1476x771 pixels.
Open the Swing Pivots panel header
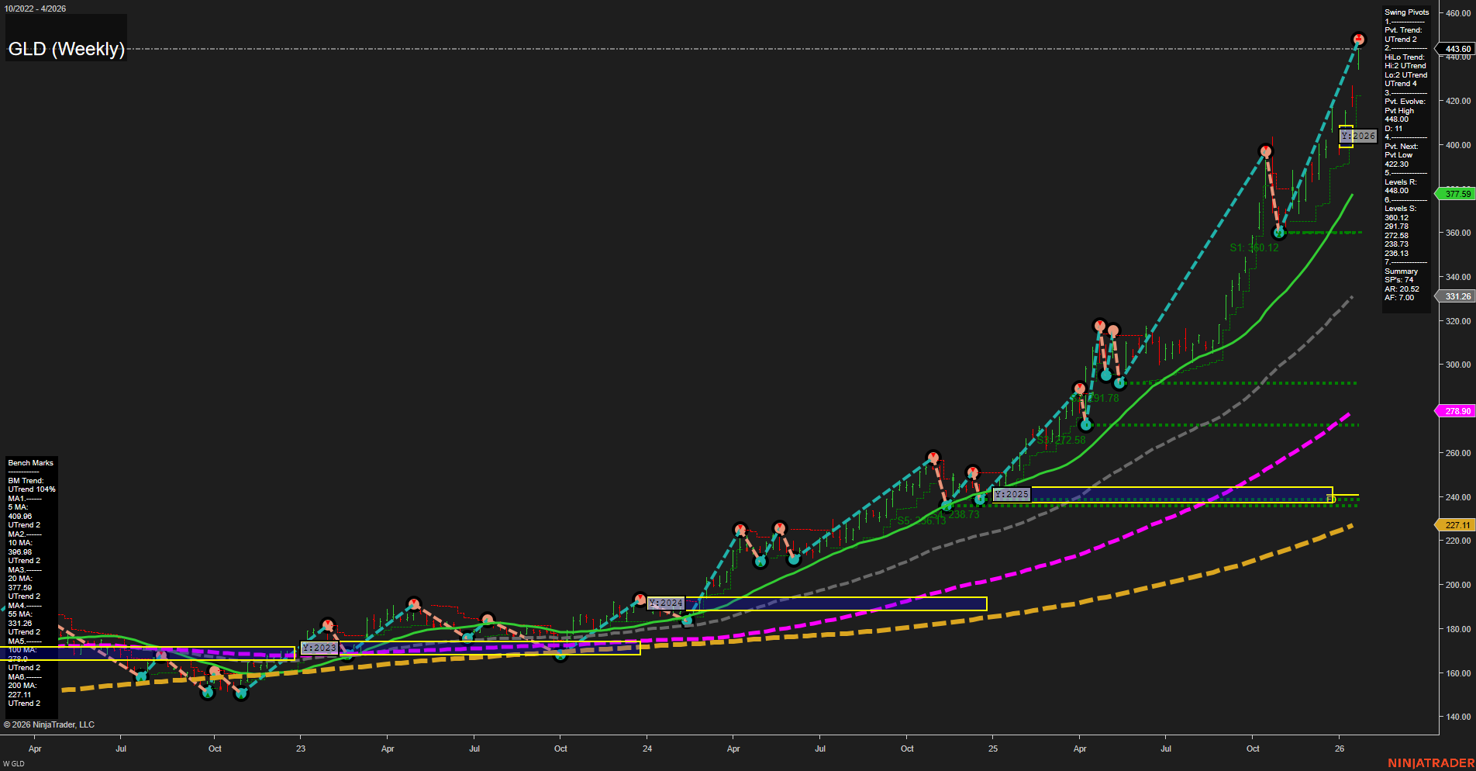1405,12
